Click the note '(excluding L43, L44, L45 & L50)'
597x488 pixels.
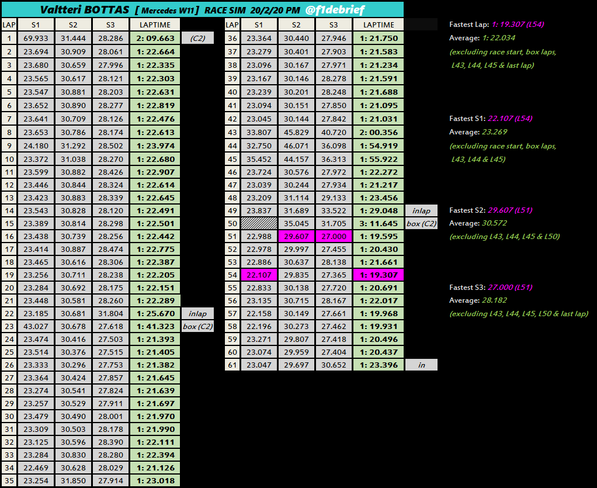click(505, 237)
